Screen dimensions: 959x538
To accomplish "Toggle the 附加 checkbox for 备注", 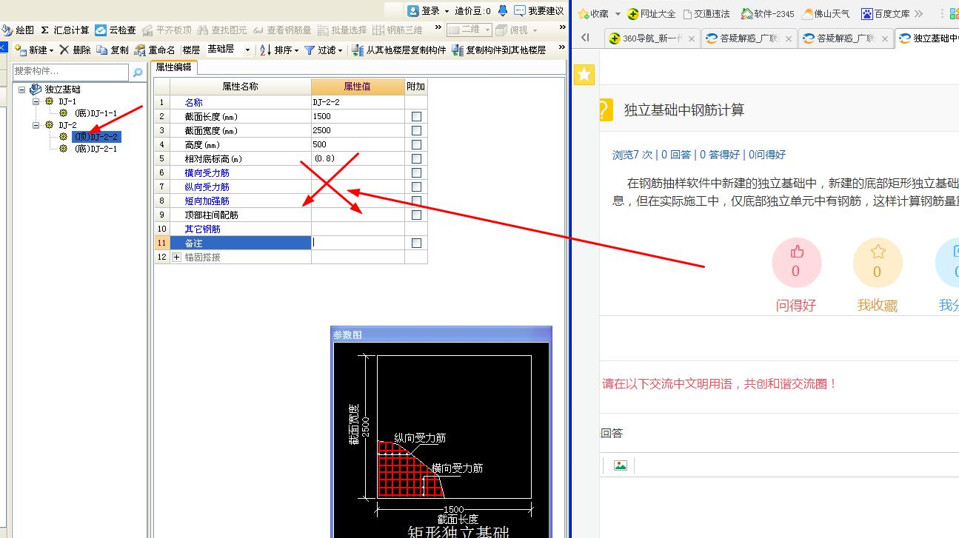I will [416, 243].
